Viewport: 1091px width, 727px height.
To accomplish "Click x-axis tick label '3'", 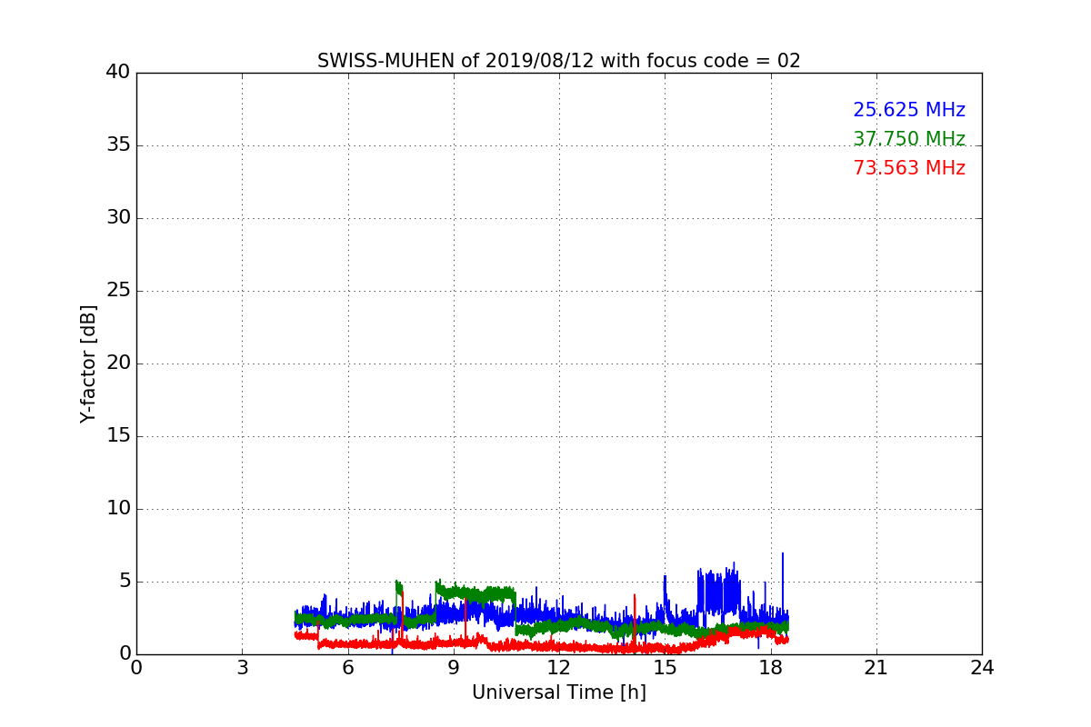I will coord(242,667).
